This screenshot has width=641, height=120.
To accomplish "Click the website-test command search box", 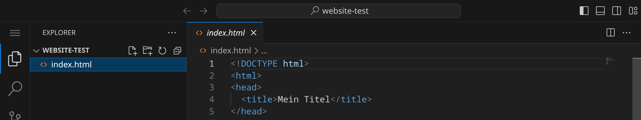I will click(x=338, y=11).
